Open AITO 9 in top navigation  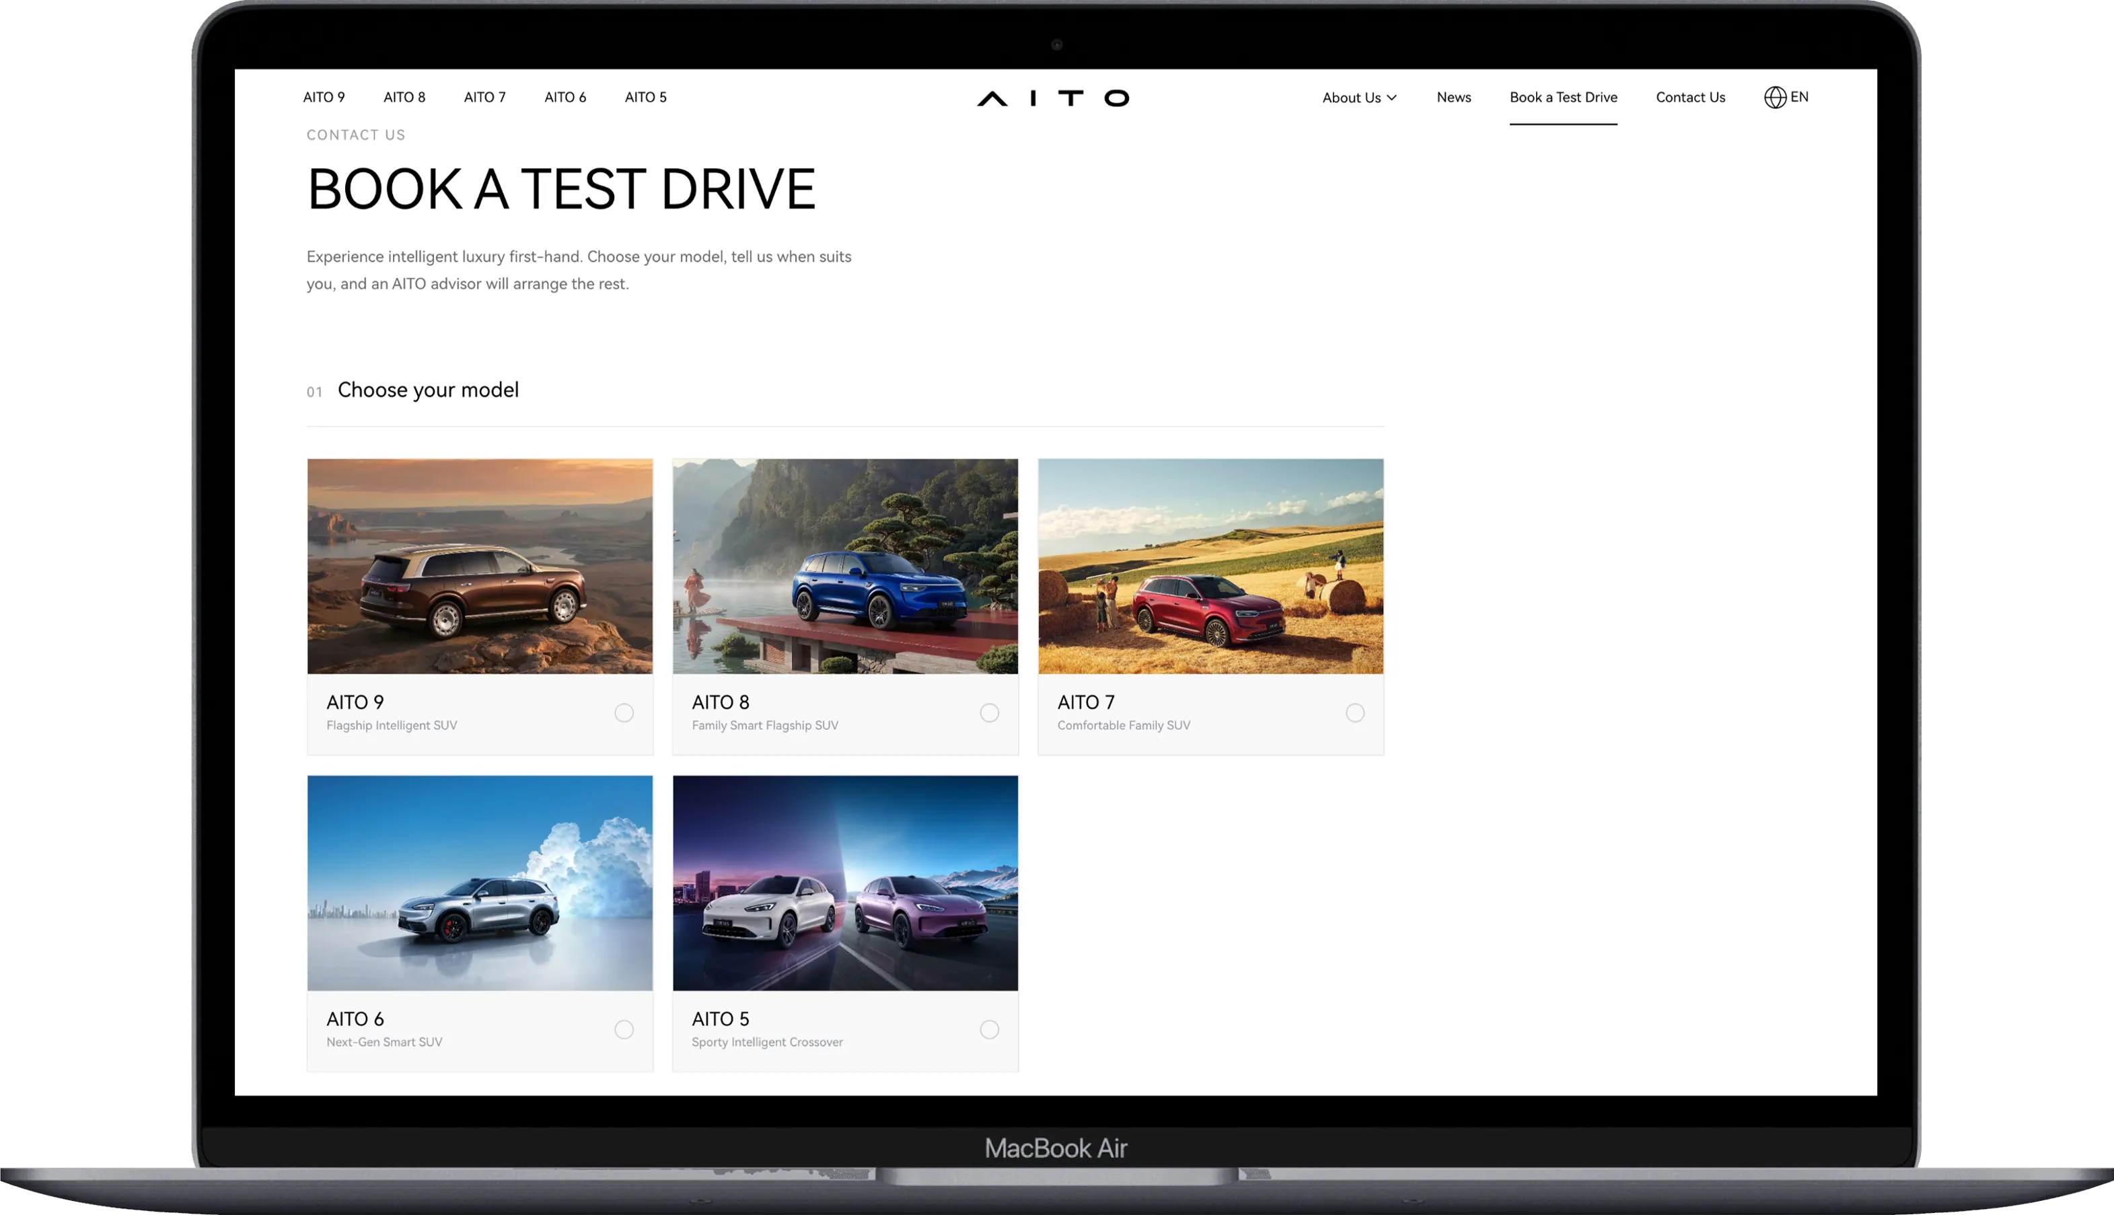point(324,98)
